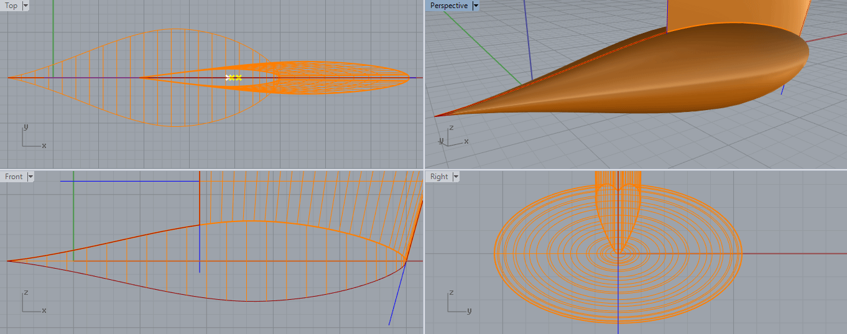Select the Right viewport title label
847x334 pixels.
(439, 177)
